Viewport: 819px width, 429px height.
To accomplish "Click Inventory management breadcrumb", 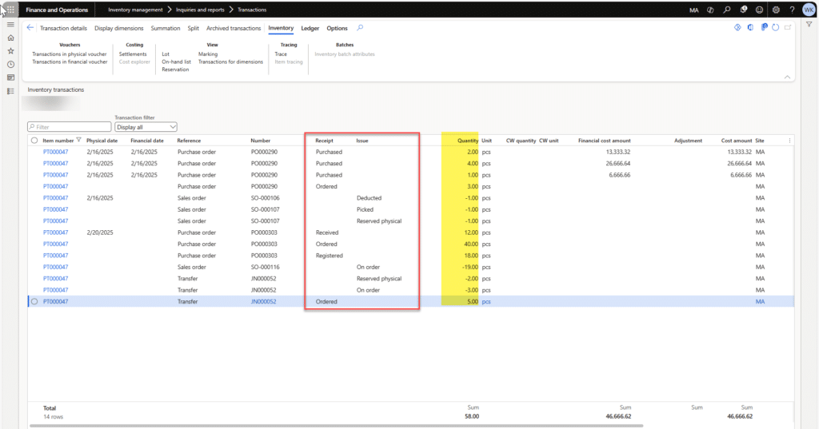I will click(135, 10).
